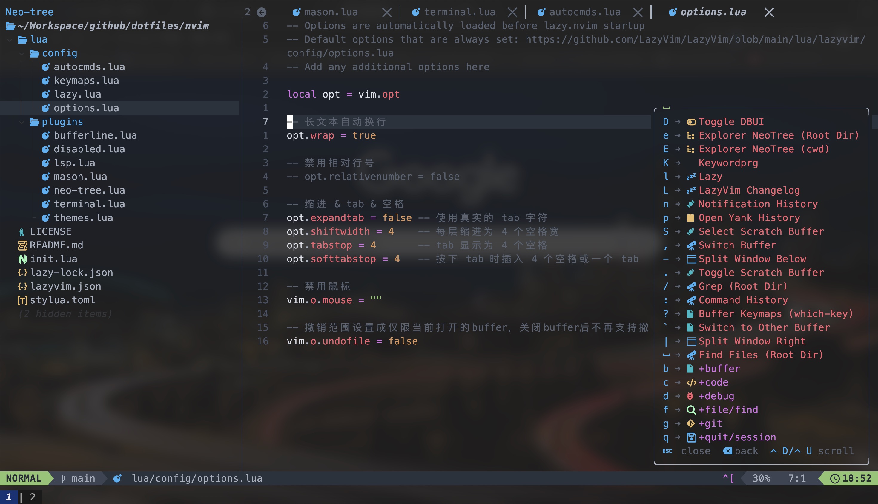
Task: Select Toggle DBUI in which-key popup
Action: tap(731, 122)
